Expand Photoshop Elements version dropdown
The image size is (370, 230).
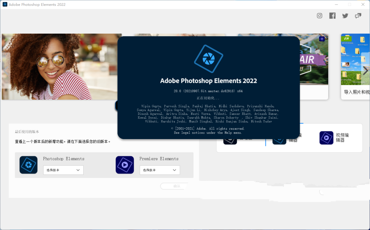click(63, 170)
